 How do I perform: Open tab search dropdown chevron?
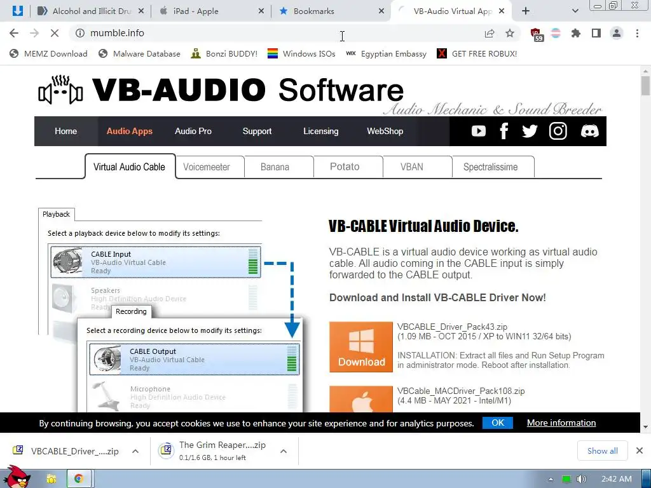575,11
